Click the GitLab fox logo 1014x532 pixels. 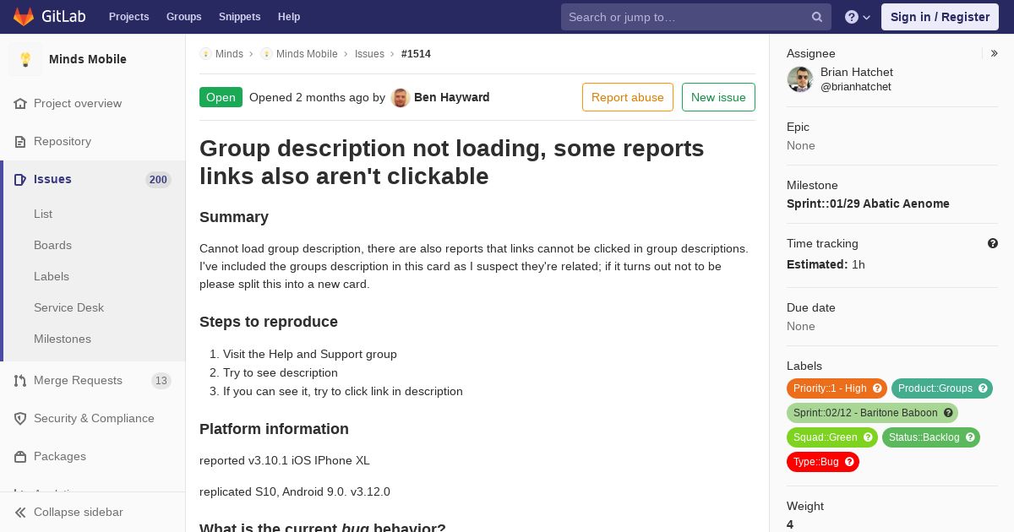coord(24,16)
